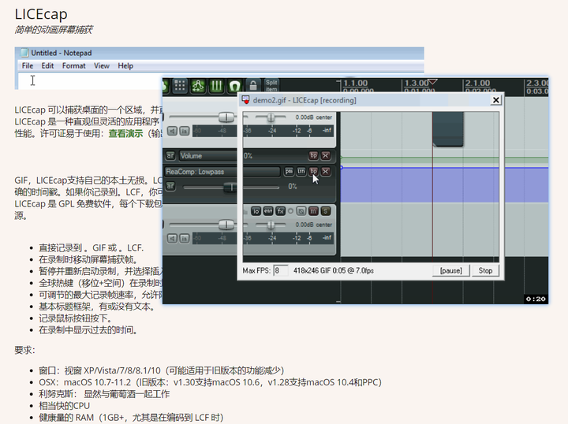
Task: Toggle bp bypass on ReaComp Lowpass row
Action: 313,171
